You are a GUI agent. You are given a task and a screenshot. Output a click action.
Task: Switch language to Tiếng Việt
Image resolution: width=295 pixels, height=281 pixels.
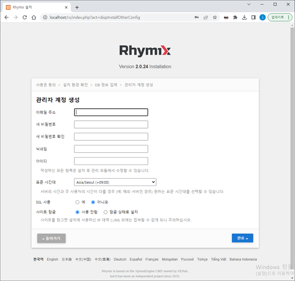pyautogui.click(x=219, y=259)
